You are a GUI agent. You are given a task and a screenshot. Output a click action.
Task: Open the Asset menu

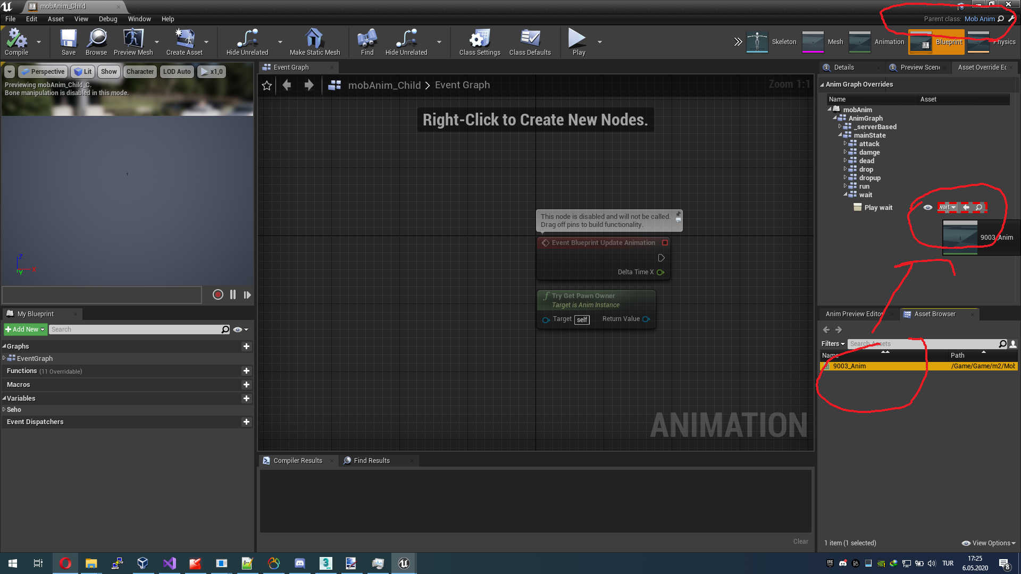[56, 19]
